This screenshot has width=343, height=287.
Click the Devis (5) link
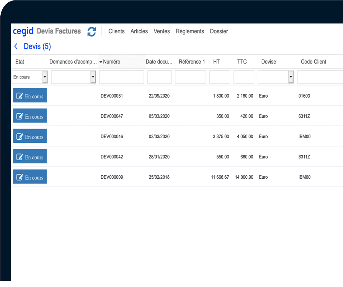click(37, 46)
